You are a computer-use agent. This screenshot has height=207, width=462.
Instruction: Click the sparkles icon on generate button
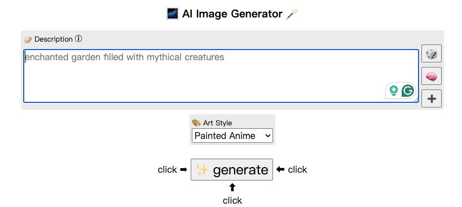coord(203,170)
